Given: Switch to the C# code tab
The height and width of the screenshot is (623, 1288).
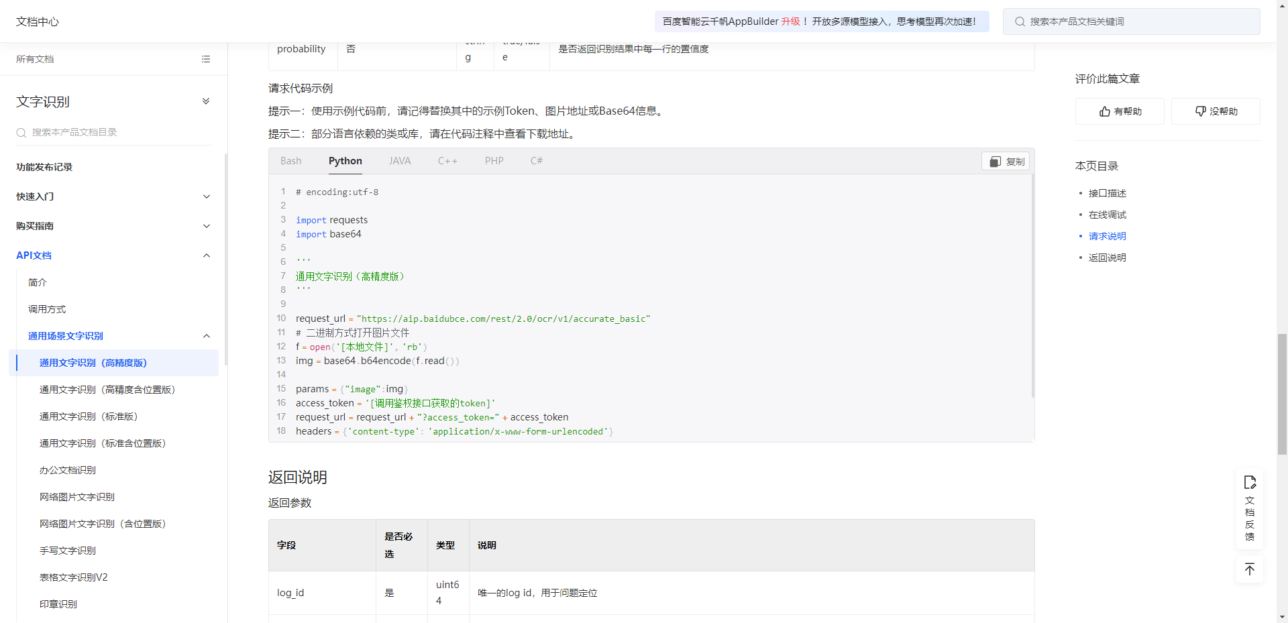Looking at the screenshot, I should pyautogui.click(x=537, y=161).
